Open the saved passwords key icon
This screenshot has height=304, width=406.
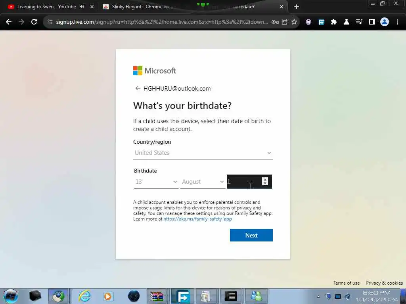point(275,22)
